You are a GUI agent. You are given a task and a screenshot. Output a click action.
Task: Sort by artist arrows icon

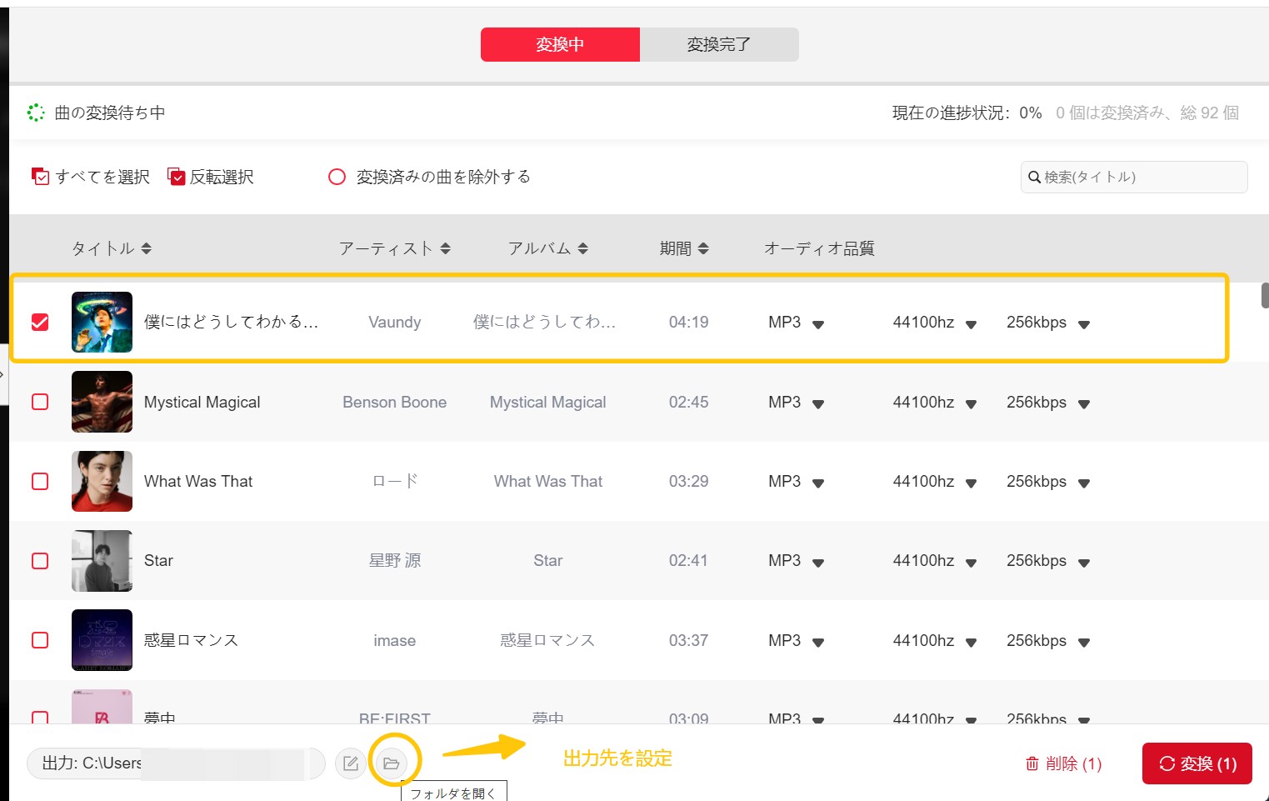[446, 248]
